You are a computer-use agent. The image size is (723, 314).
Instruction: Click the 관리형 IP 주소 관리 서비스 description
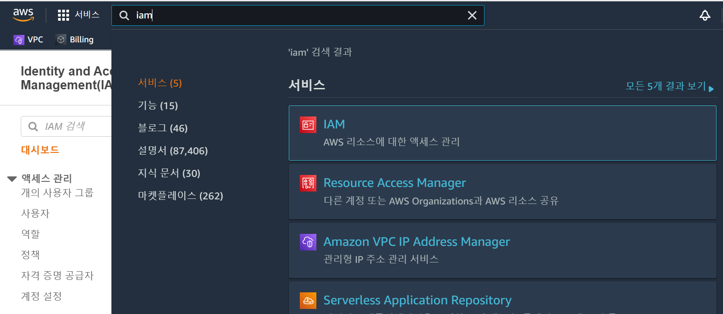381,259
